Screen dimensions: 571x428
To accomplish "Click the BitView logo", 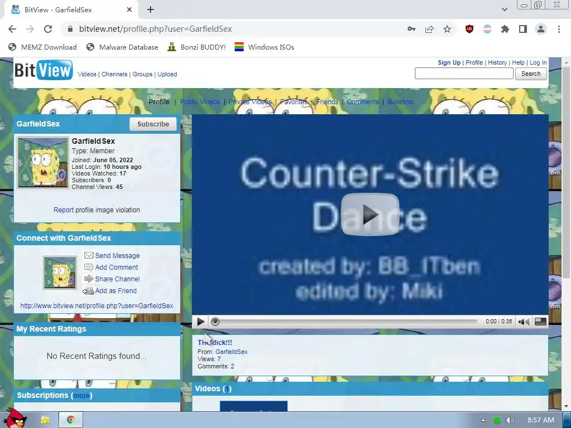I will pyautogui.click(x=43, y=70).
